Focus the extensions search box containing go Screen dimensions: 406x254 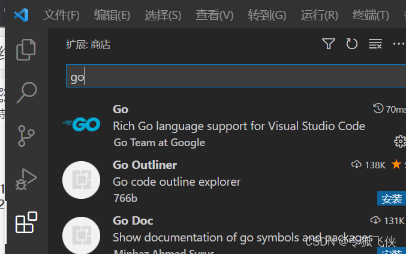(x=236, y=76)
